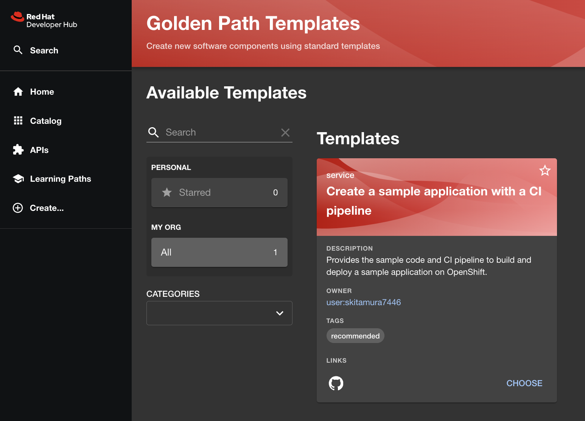This screenshot has width=585, height=421.
Task: Click the Red Hat Developer Hub logo
Action: (x=44, y=20)
